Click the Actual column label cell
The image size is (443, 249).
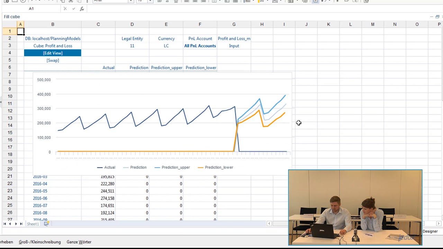(98, 67)
